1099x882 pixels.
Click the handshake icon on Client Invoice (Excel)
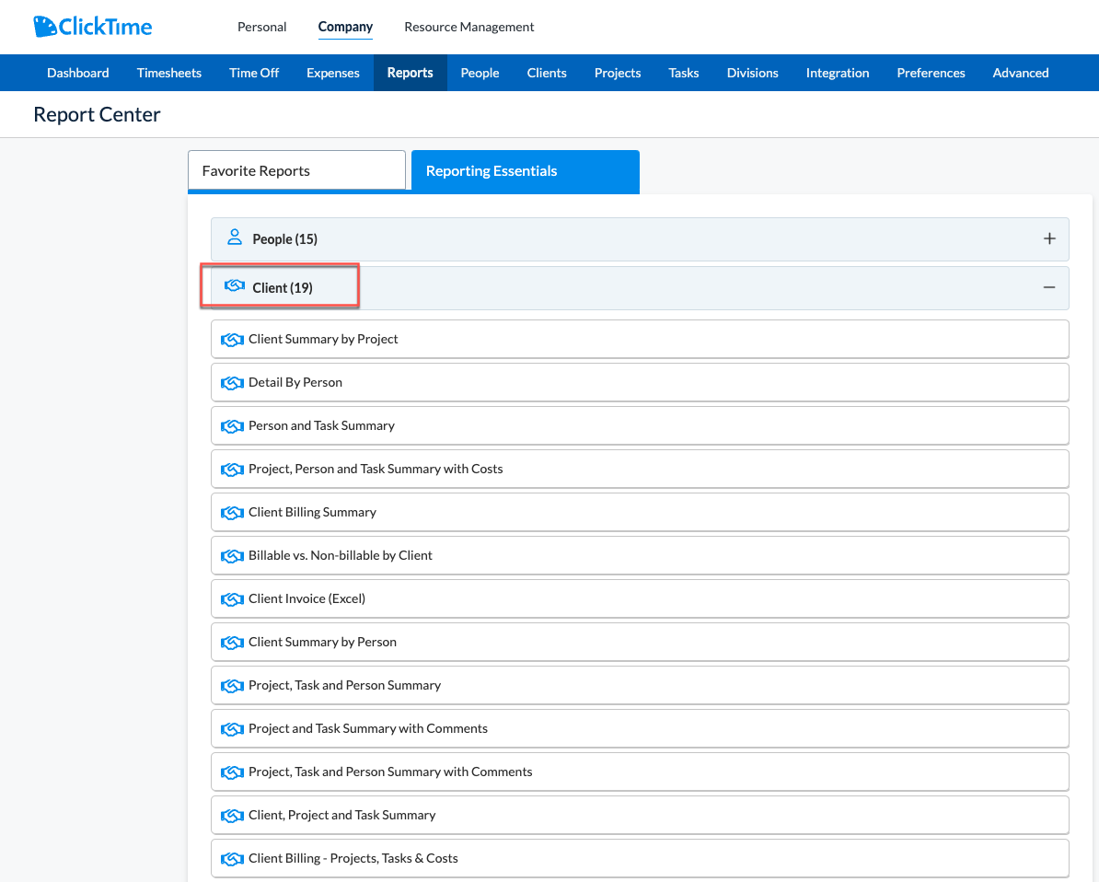coord(232,598)
